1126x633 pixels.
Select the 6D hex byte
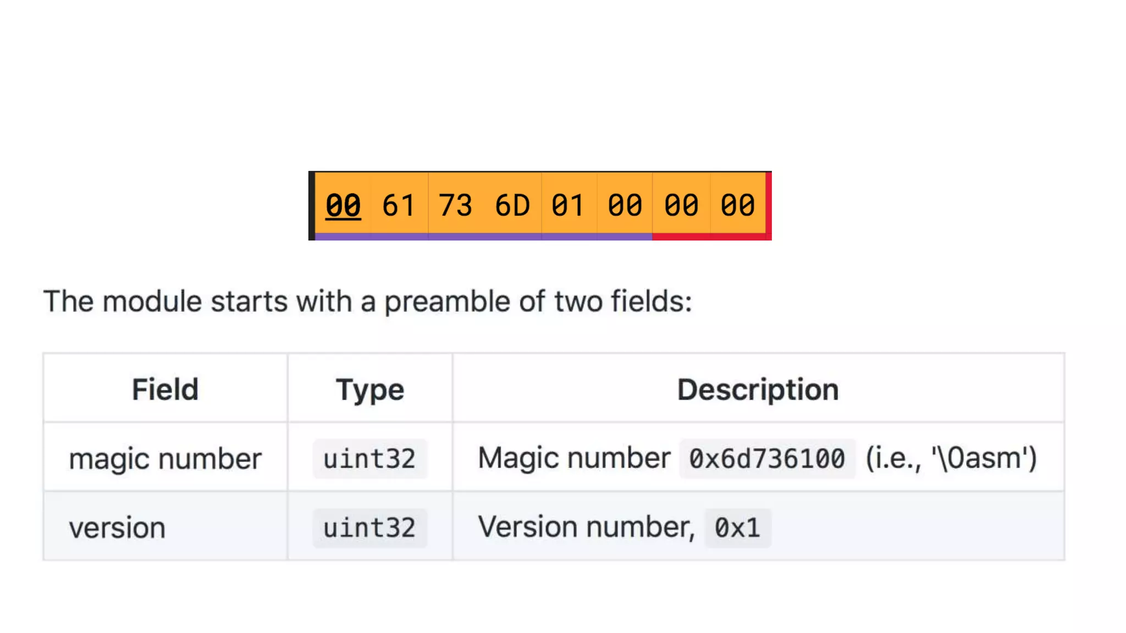pyautogui.click(x=512, y=206)
